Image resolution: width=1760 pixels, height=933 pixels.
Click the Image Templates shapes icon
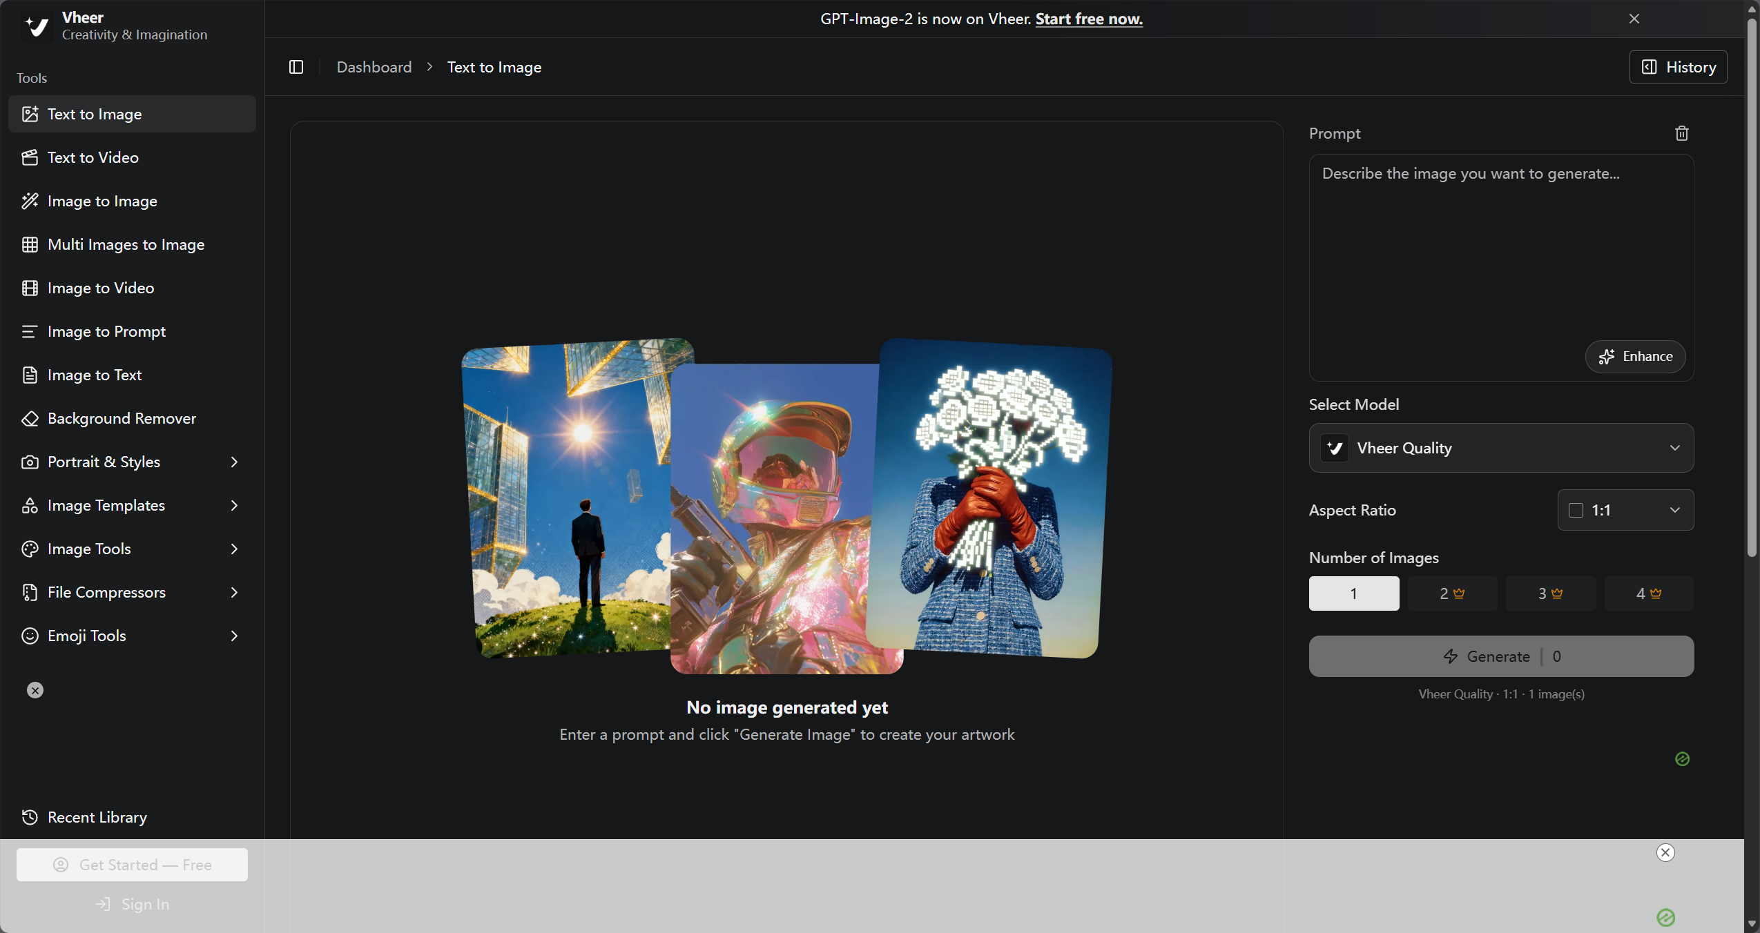[30, 505]
